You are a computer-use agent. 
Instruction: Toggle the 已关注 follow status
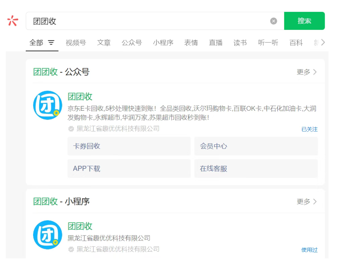(309, 129)
